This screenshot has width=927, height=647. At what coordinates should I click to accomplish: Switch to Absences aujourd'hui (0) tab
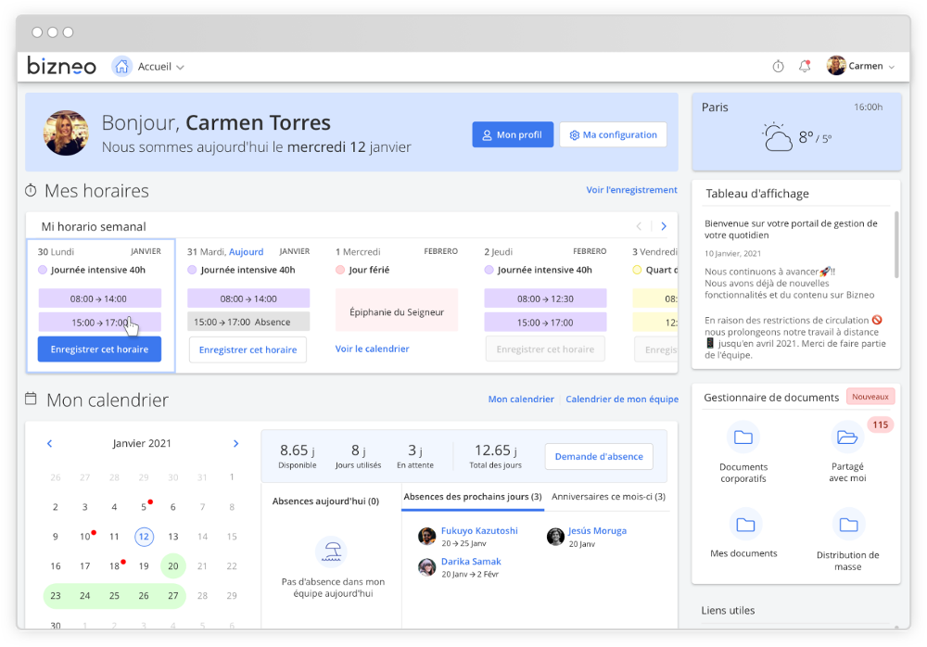(325, 501)
